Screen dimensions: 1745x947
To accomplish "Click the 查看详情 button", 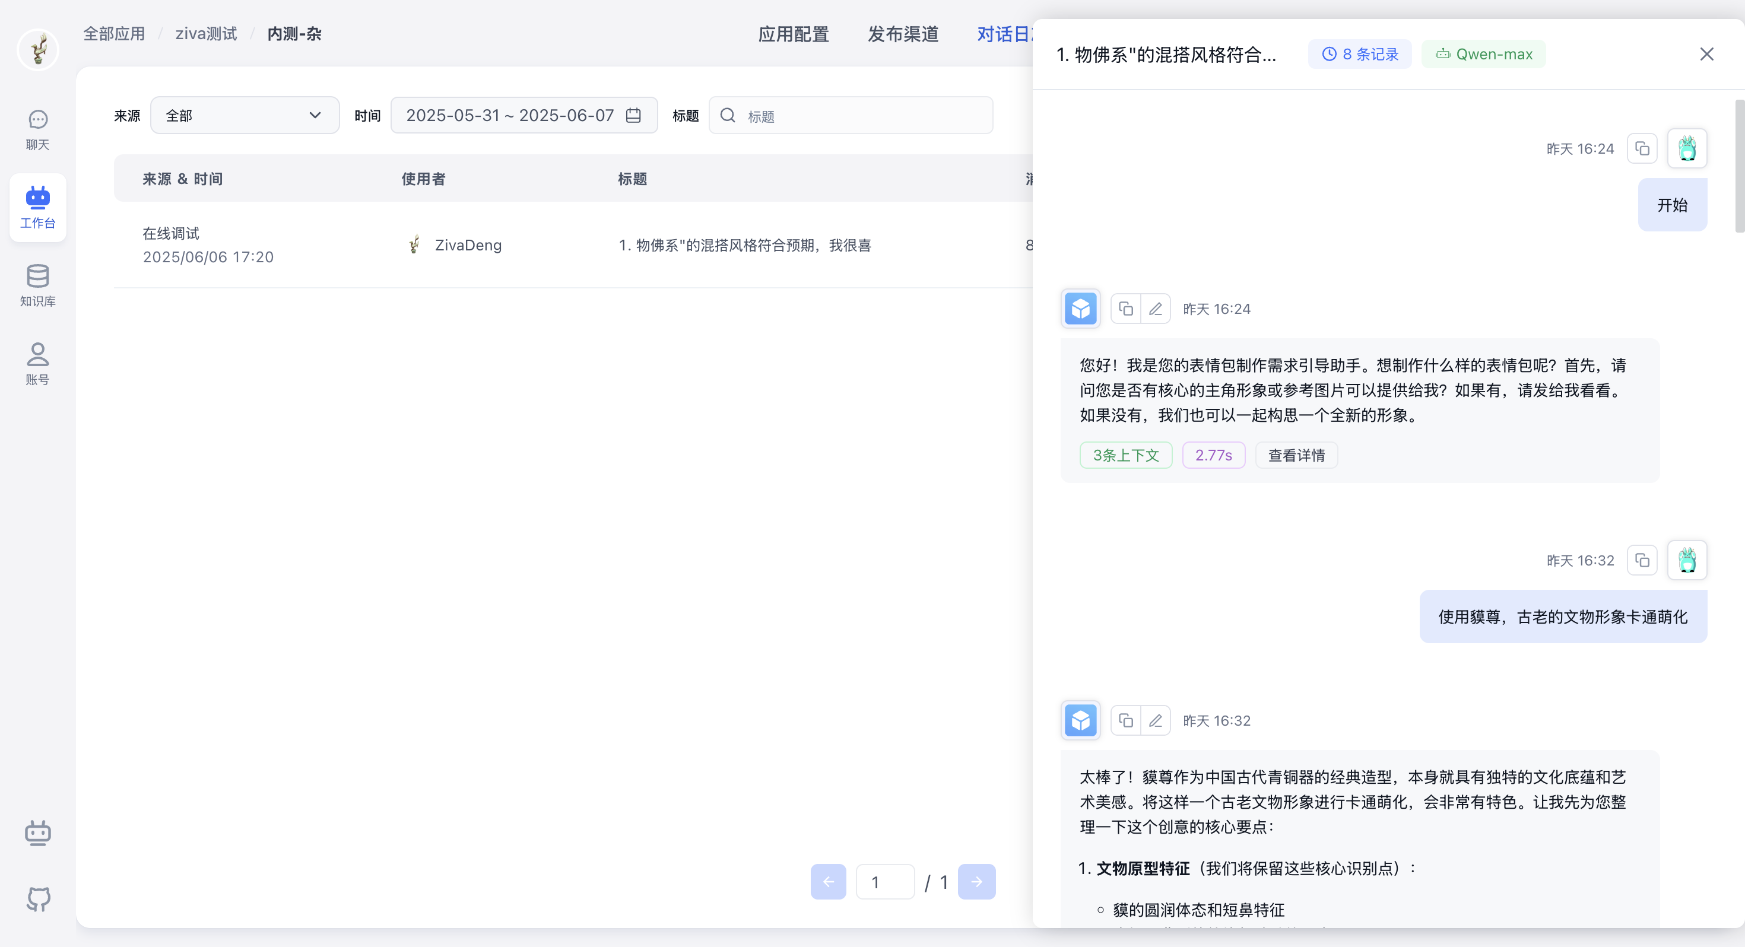I will [1296, 455].
